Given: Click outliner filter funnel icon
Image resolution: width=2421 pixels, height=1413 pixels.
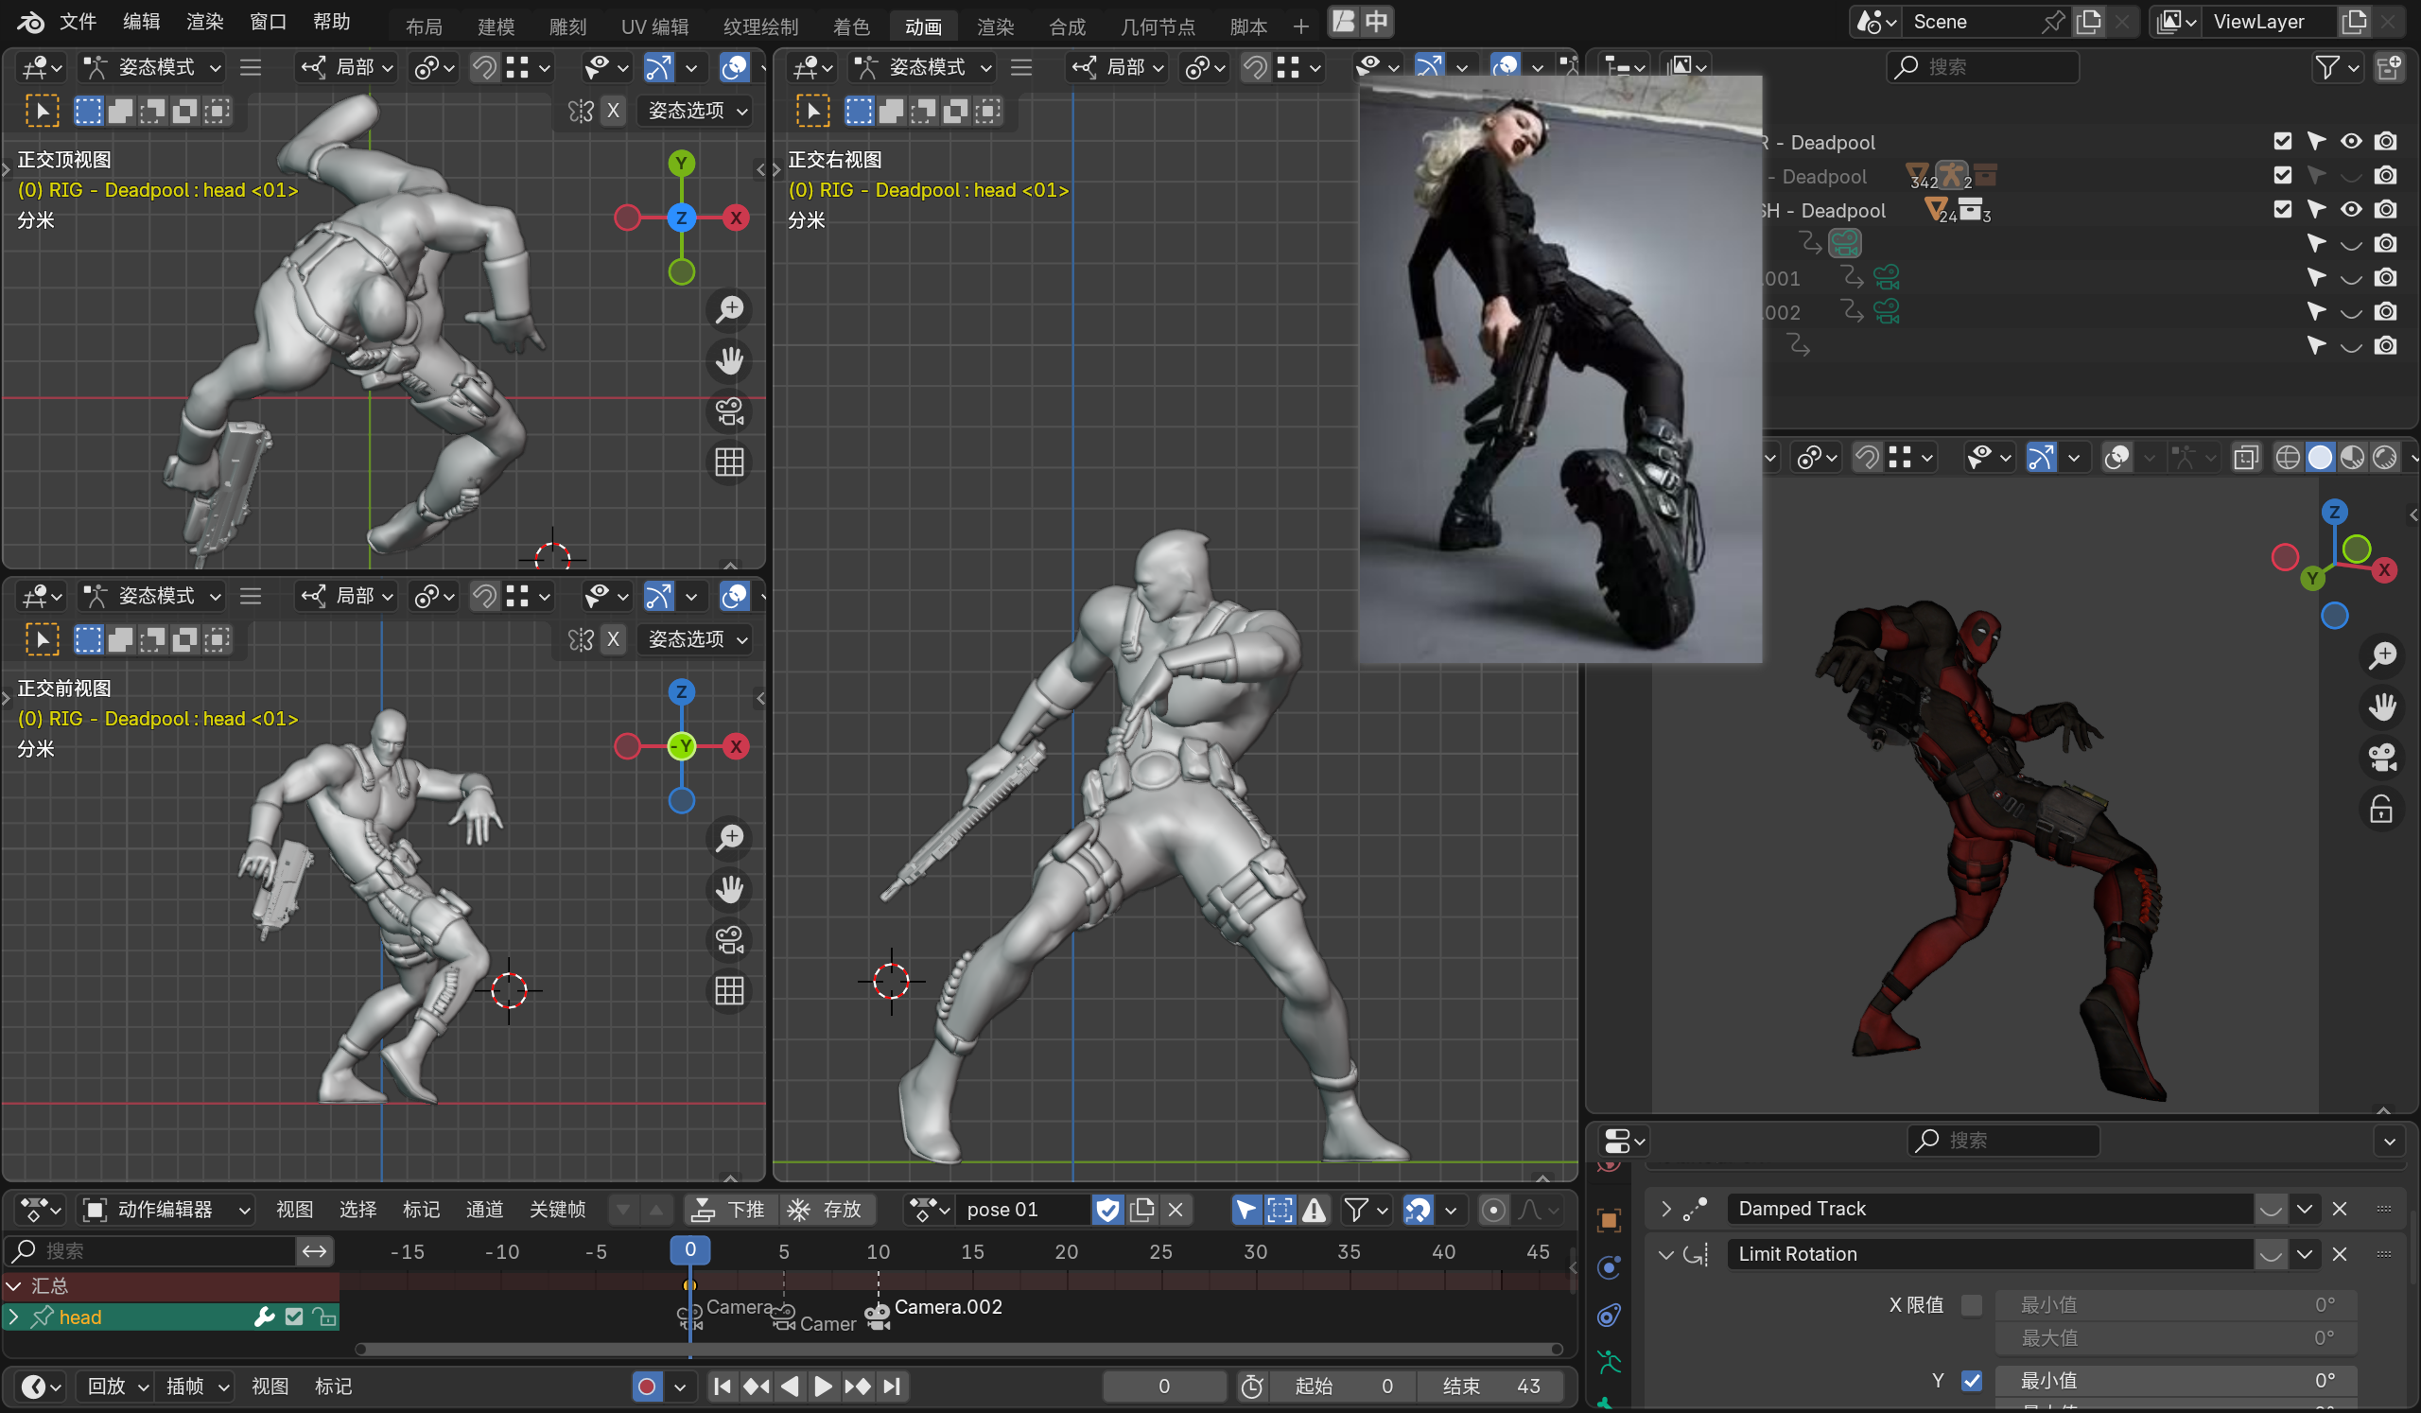Looking at the screenshot, I should [2326, 67].
